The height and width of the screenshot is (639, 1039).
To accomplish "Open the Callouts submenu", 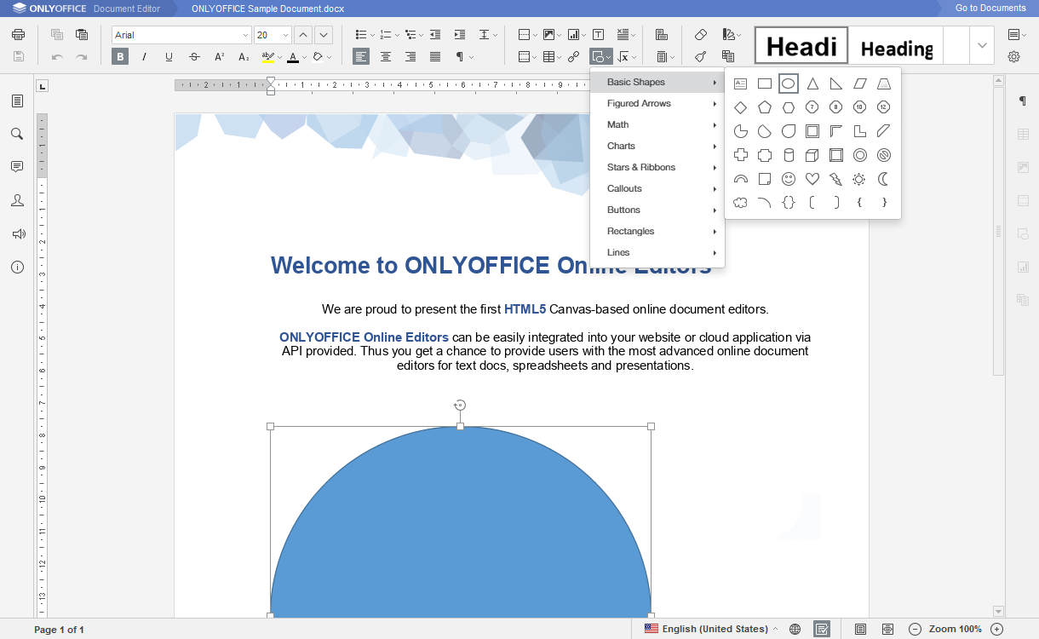I will (x=657, y=188).
